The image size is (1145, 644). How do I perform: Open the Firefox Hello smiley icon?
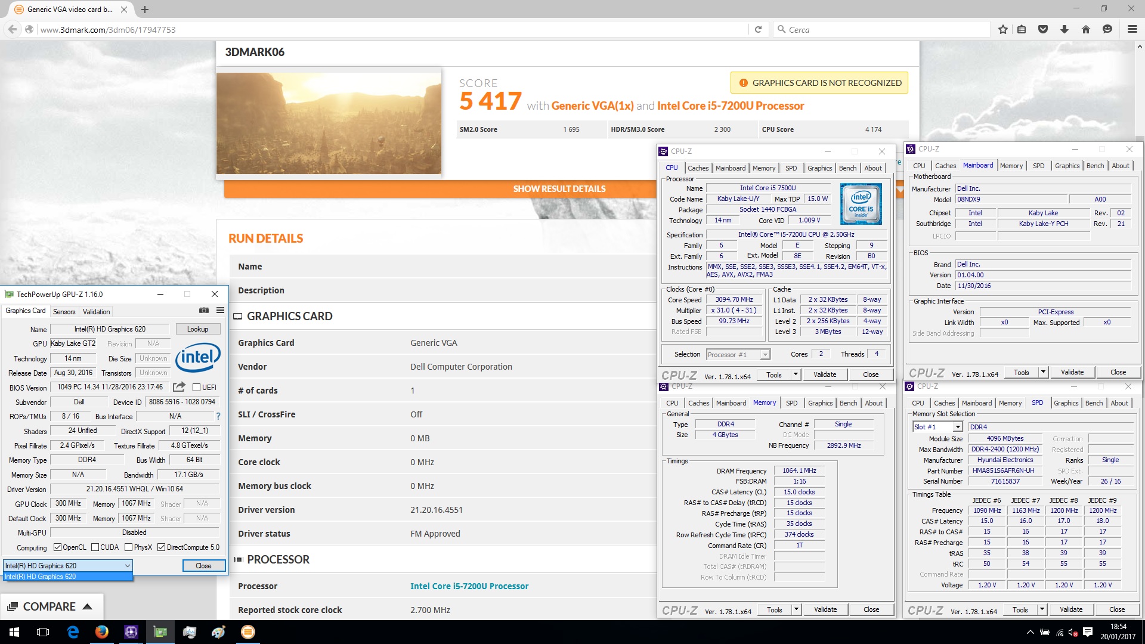[x=1107, y=29]
